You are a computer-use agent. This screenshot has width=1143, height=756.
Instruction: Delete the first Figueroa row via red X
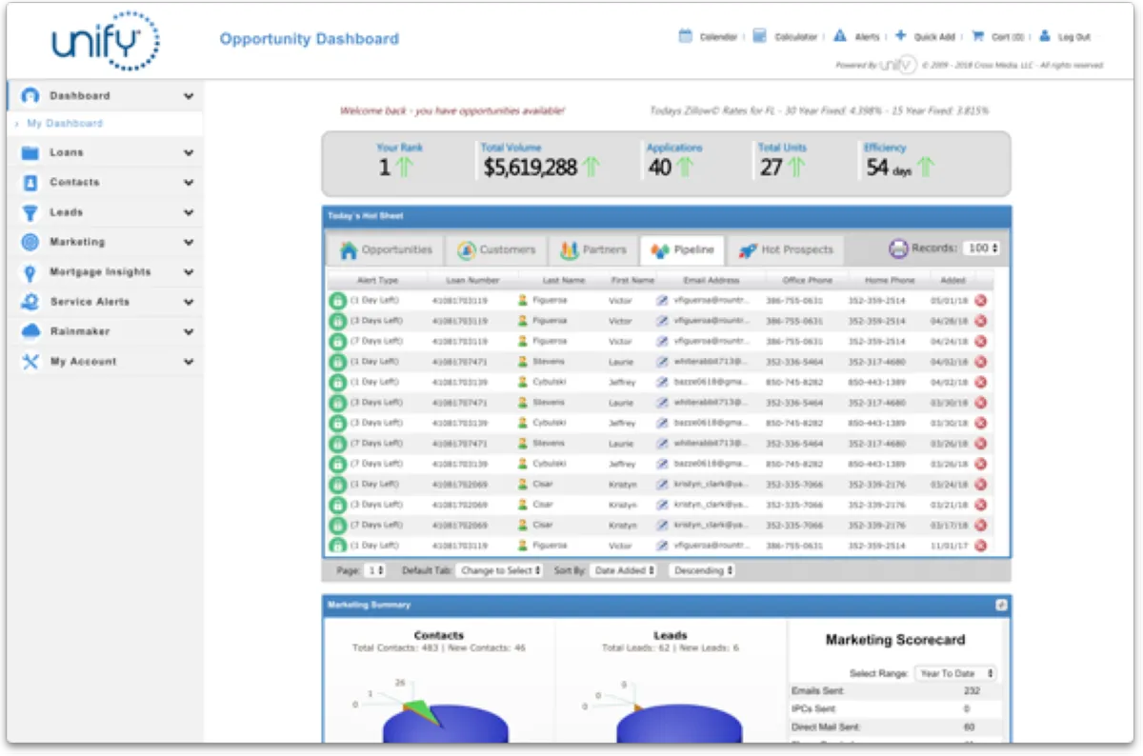980,300
